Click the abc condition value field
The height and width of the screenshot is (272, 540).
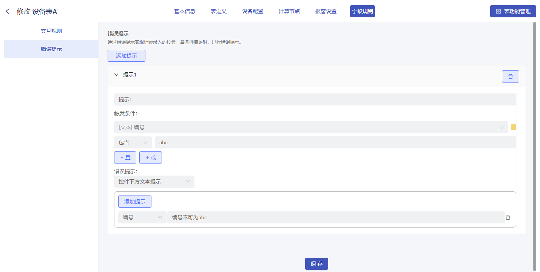335,142
